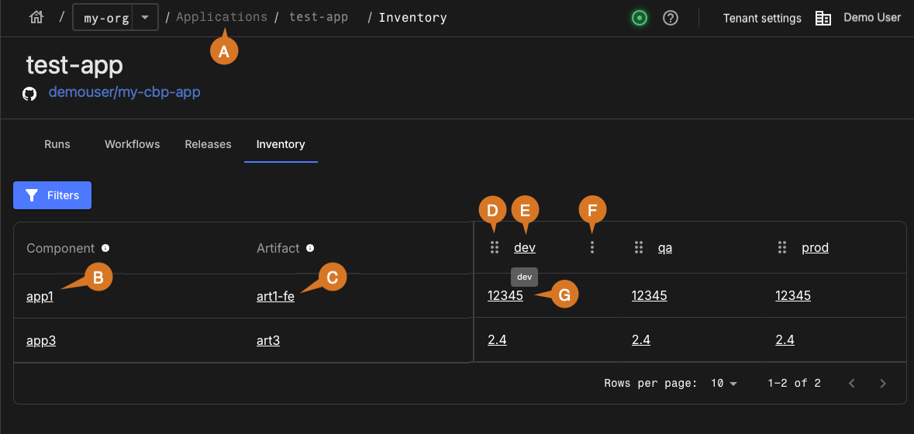
Task: Click the Artifact column header
Action: point(278,248)
